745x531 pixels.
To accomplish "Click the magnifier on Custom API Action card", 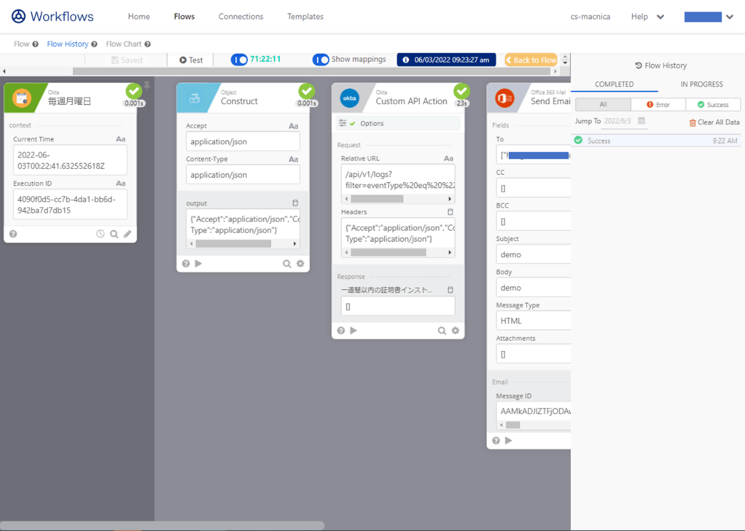I will [x=442, y=331].
